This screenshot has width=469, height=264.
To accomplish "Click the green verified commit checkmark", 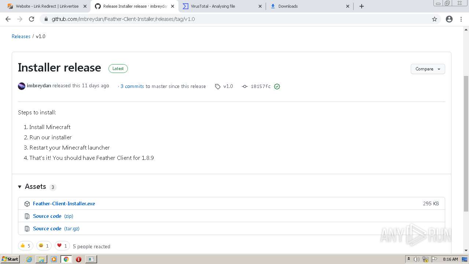I will [x=277, y=87].
